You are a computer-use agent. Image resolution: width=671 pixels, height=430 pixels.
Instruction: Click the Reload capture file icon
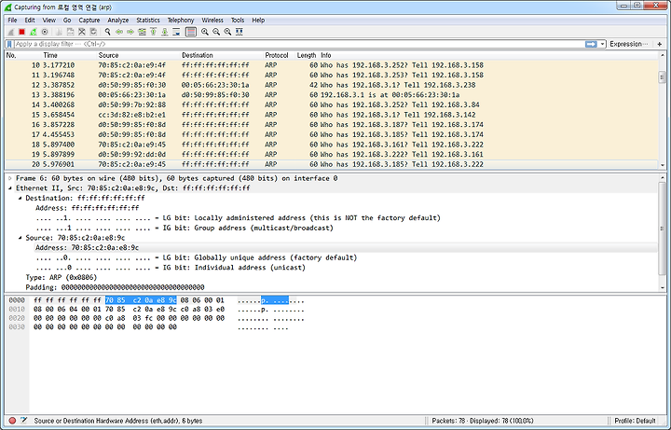pyautogui.click(x=93, y=32)
